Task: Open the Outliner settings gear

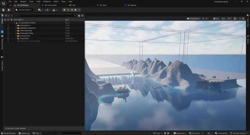Action: pyautogui.click(x=82, y=16)
